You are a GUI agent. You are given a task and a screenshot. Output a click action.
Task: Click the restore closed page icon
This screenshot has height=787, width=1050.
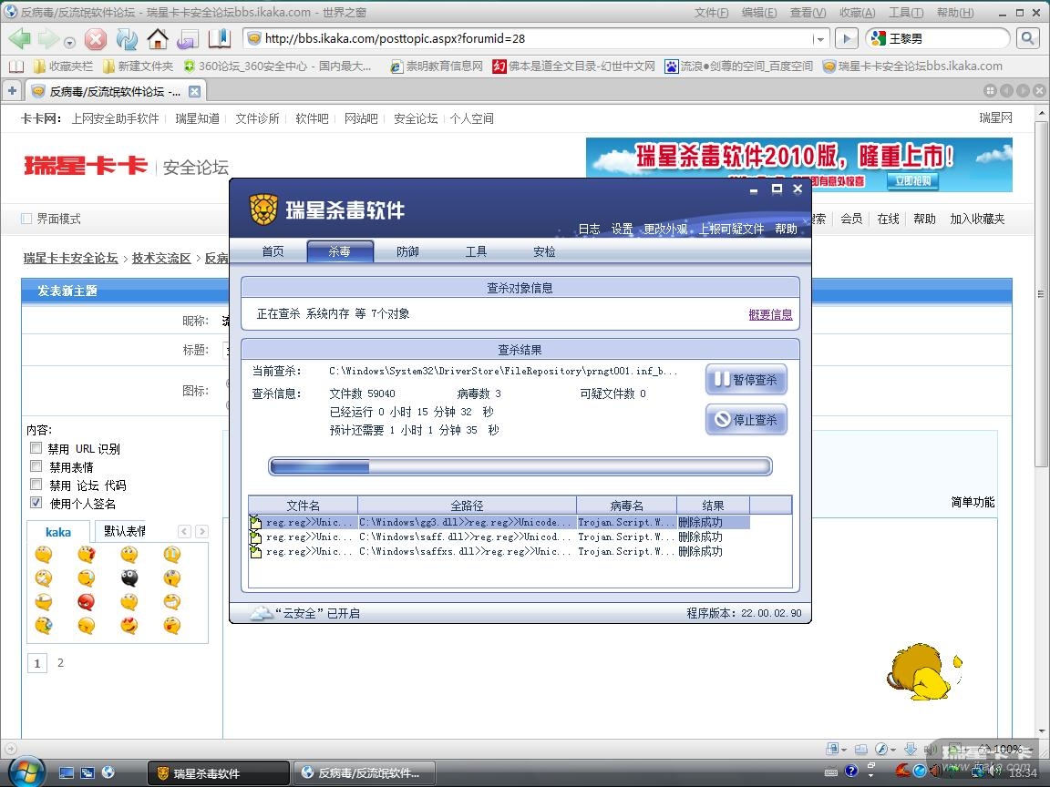click(188, 39)
